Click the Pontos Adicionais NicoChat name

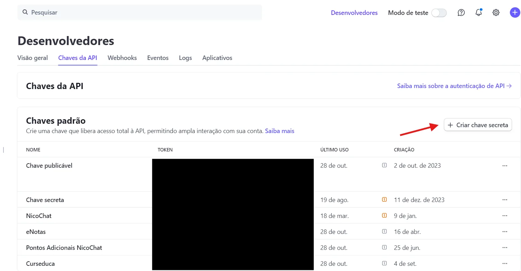click(x=64, y=248)
